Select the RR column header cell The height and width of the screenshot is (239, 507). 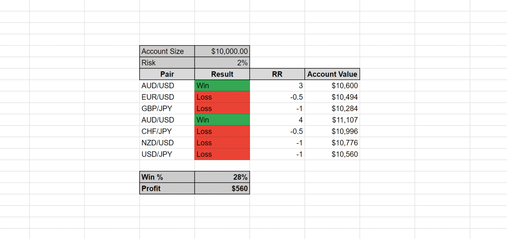pos(277,74)
